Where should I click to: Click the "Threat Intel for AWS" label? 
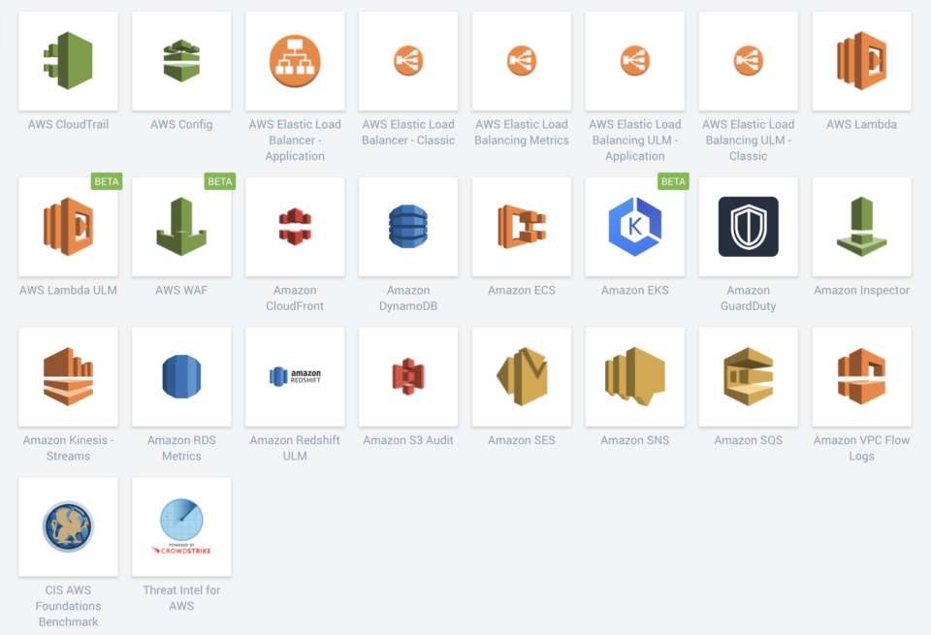tap(181, 598)
